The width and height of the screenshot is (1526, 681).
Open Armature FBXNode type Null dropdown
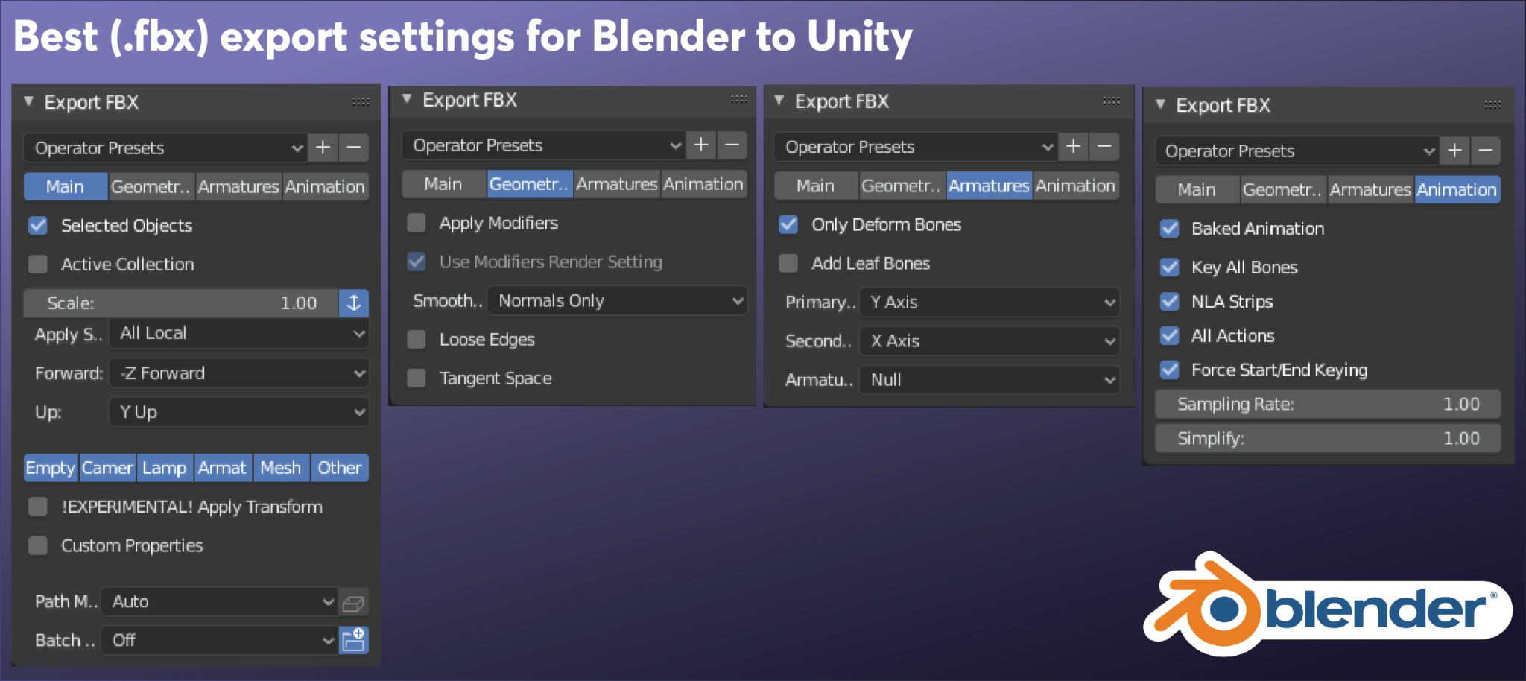990,379
